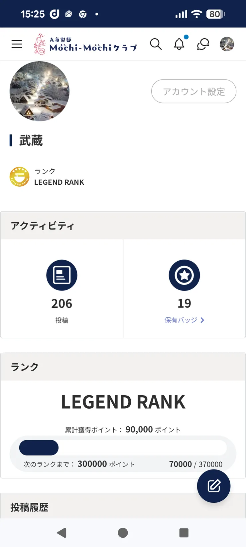Open the profile avatar image

pyautogui.click(x=39, y=91)
